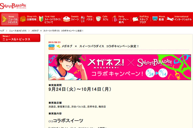This screenshot has height=128, width=193.
Task: Click the ■実施内容 heading
Action: 55,113
